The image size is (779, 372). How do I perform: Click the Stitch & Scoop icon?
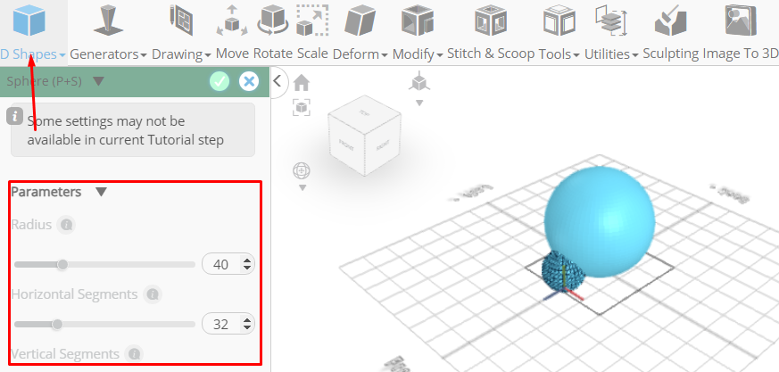[x=491, y=20]
